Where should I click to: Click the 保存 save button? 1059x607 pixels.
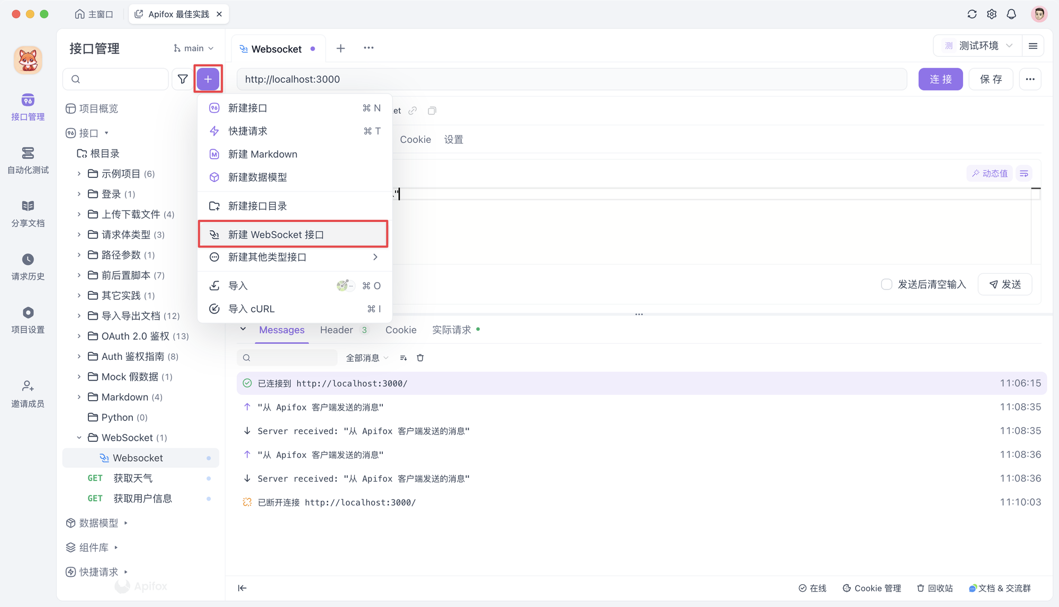pyautogui.click(x=991, y=78)
